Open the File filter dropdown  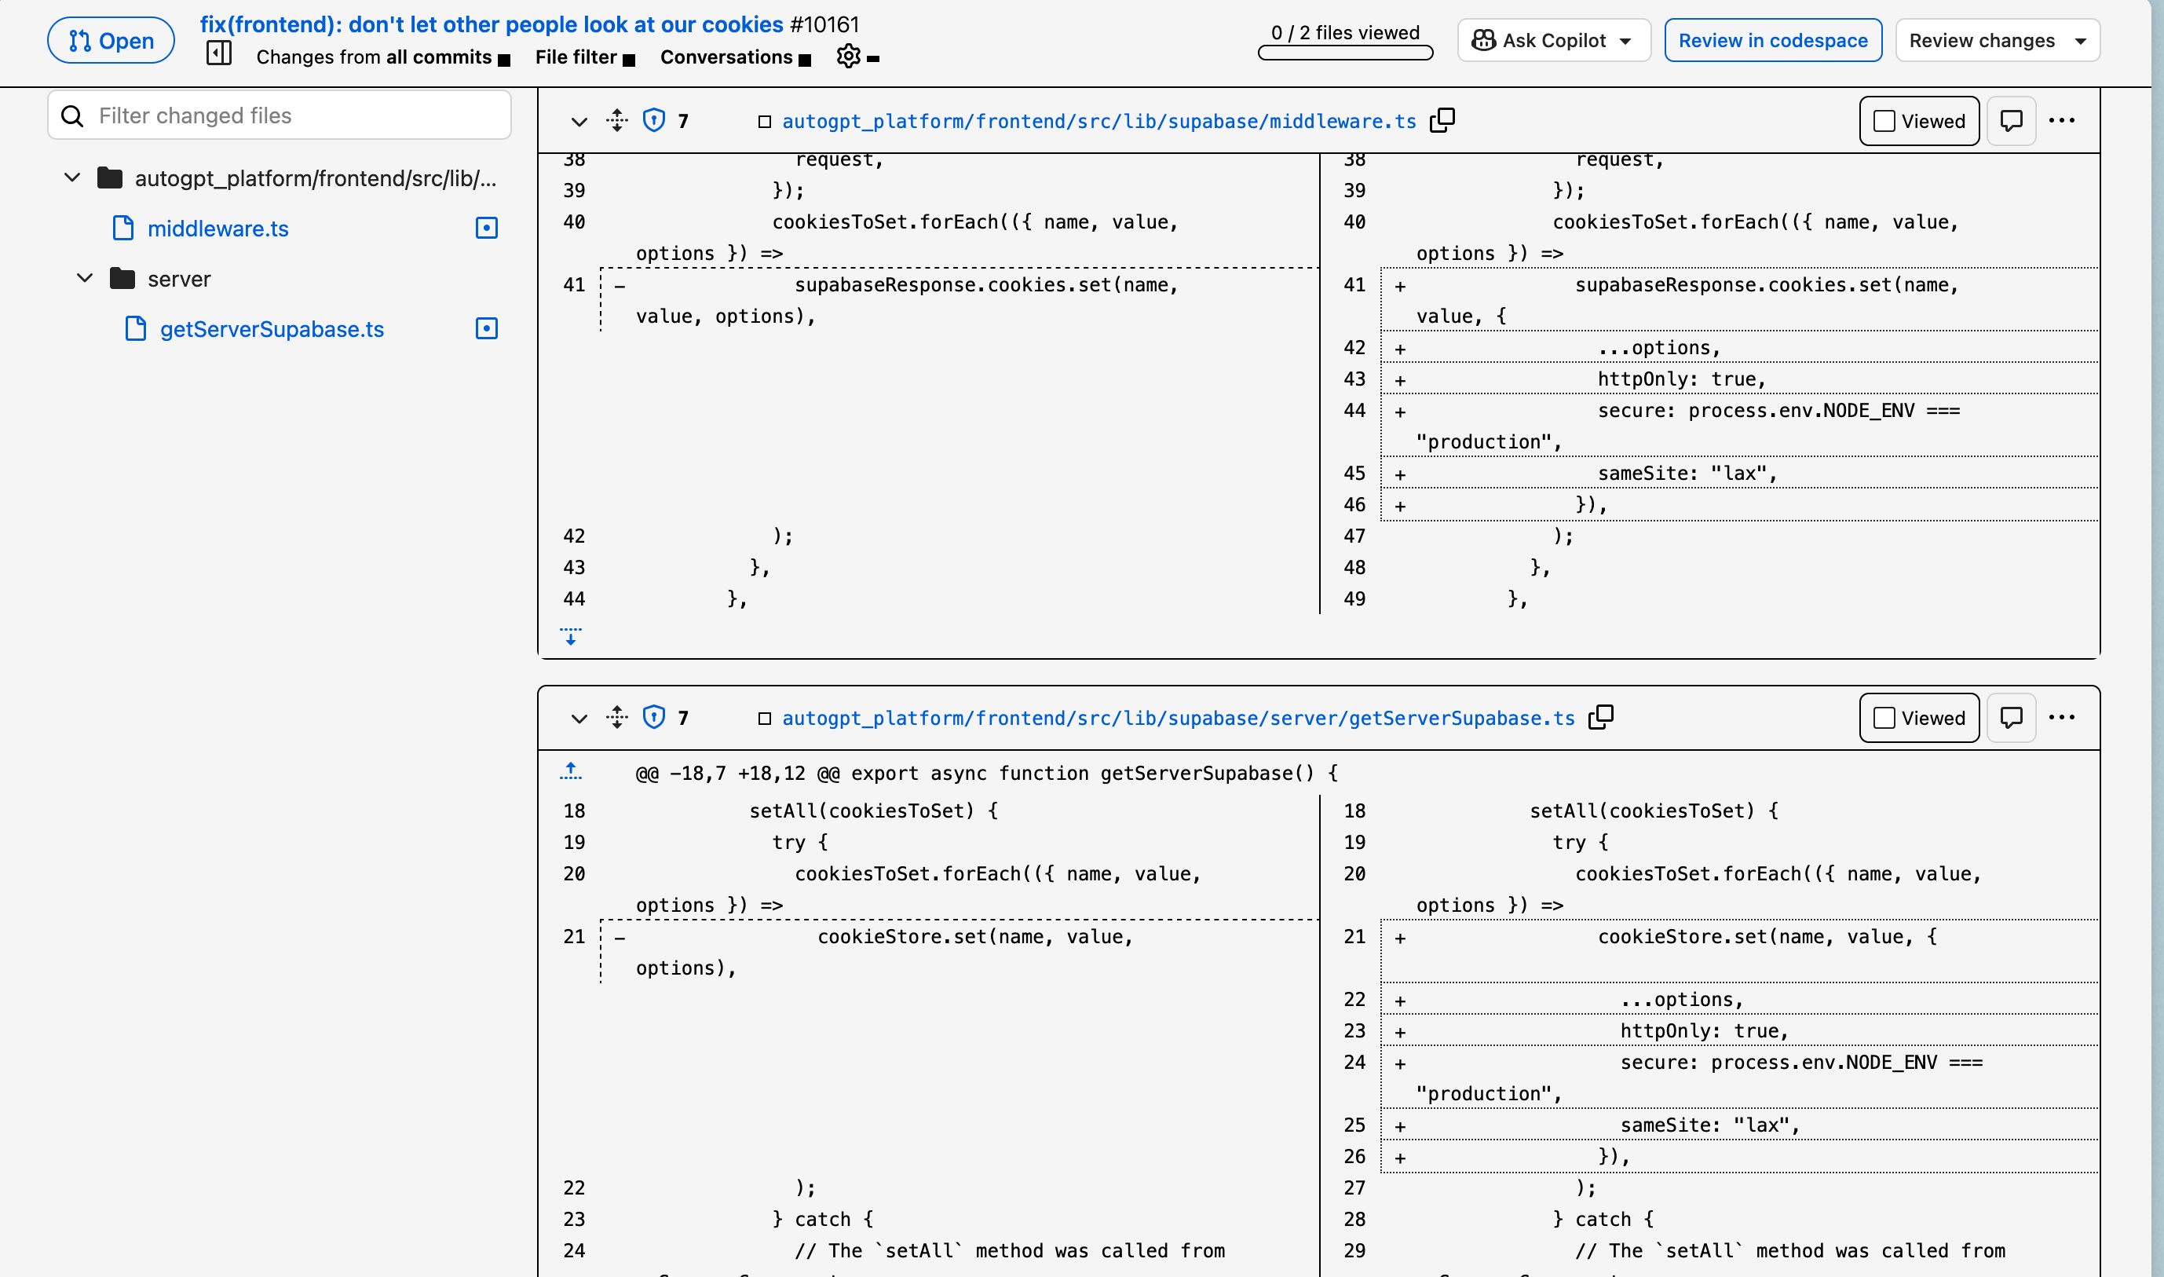(585, 57)
